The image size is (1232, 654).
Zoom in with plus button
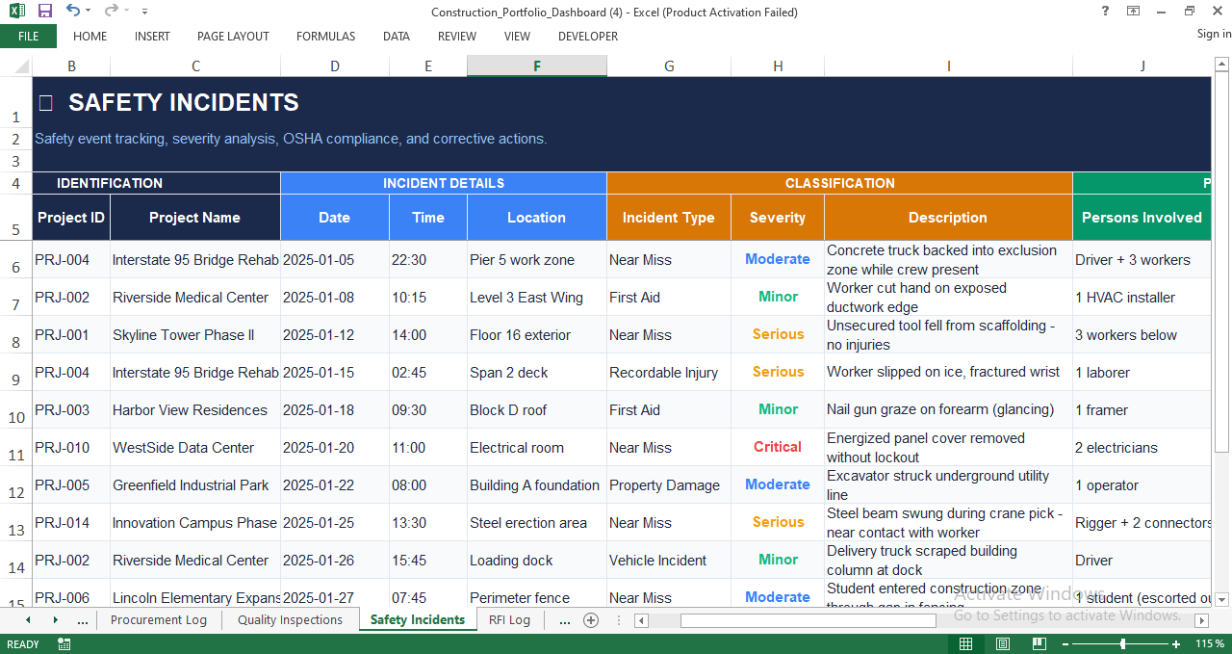pyautogui.click(x=1176, y=644)
